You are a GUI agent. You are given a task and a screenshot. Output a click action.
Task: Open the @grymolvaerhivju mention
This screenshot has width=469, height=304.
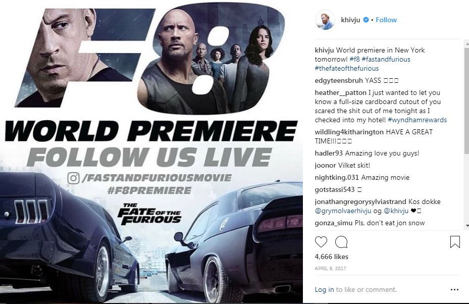[x=343, y=211]
